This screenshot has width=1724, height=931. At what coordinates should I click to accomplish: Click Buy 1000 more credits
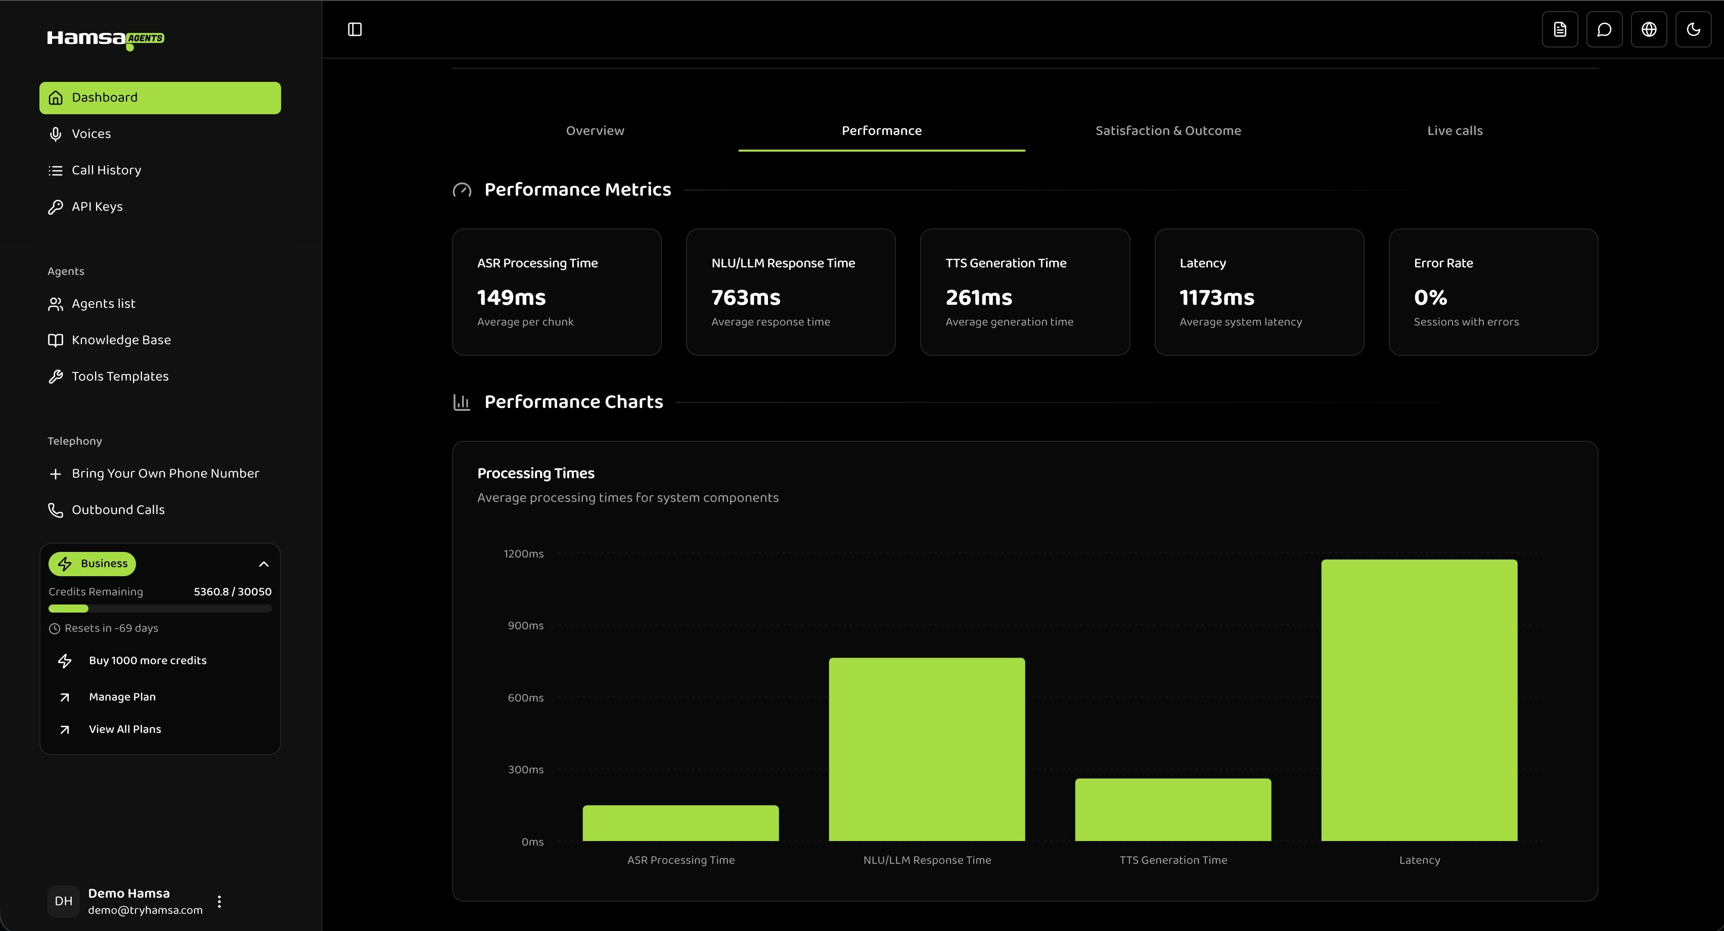tap(148, 661)
